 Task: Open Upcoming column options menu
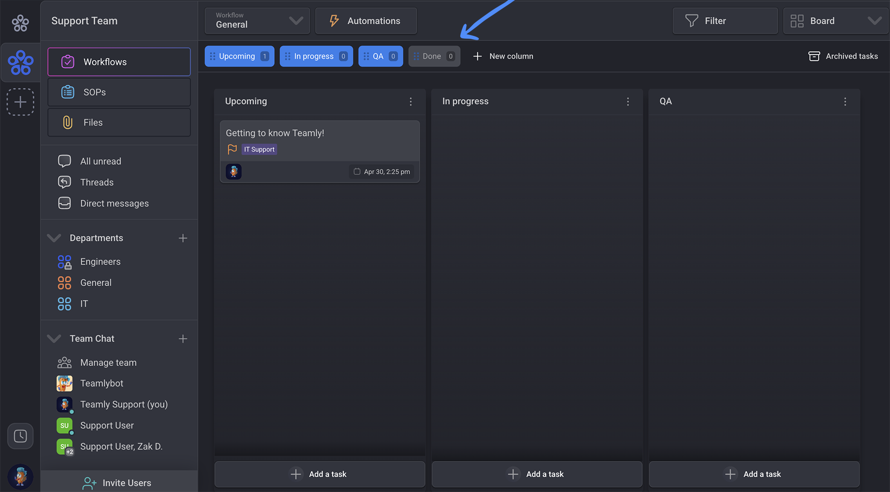(x=411, y=101)
